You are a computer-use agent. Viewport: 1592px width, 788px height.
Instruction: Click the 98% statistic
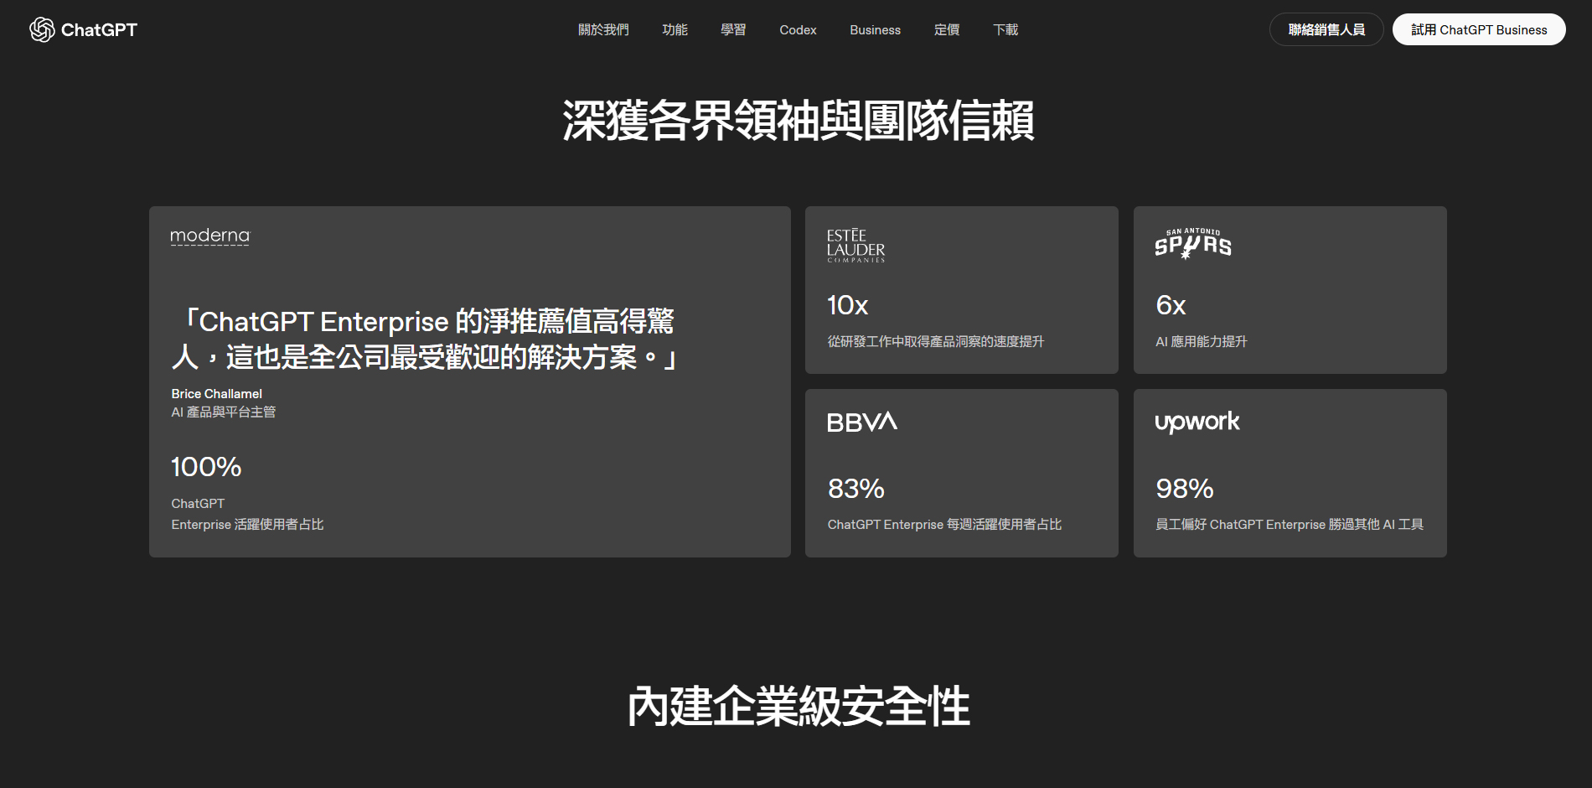(1184, 489)
